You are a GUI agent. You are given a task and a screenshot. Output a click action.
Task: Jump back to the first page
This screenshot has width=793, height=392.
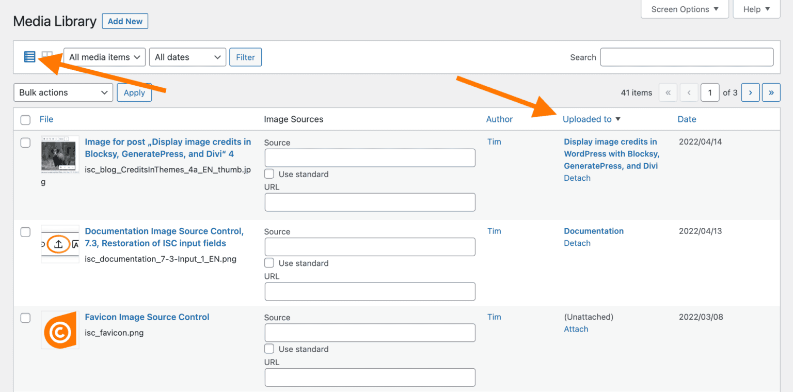point(668,92)
